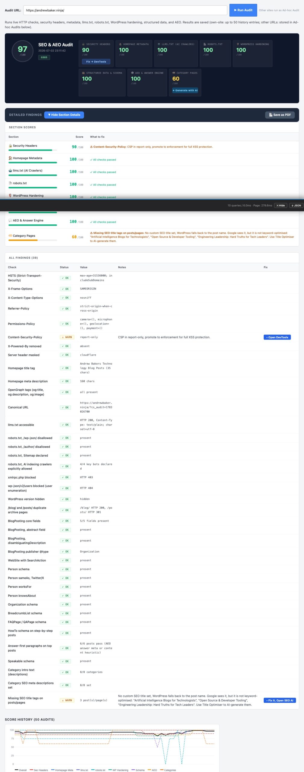Screen dimensions: 304x772
Task: Click OK badge on HSTS row
Action: point(65,278)
